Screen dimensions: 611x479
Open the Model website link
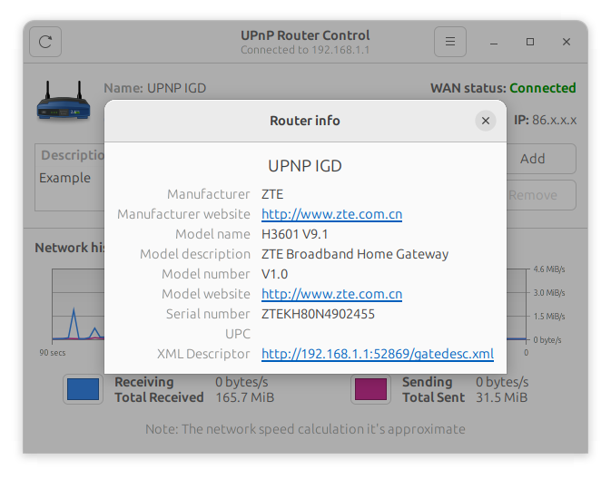tap(331, 294)
